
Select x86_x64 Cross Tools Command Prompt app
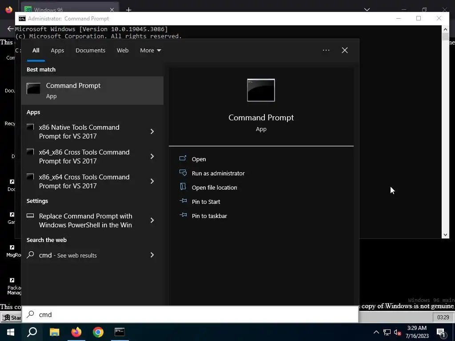pyautogui.click(x=84, y=181)
